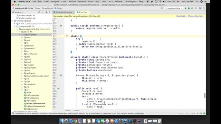This screenshot has width=221, height=124.
Task: Open the Refactor menu
Action: (x=82, y=1)
